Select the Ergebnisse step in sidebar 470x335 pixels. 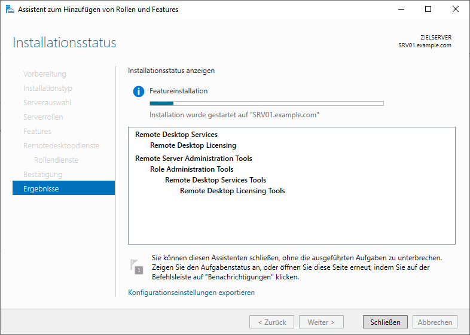(63, 188)
